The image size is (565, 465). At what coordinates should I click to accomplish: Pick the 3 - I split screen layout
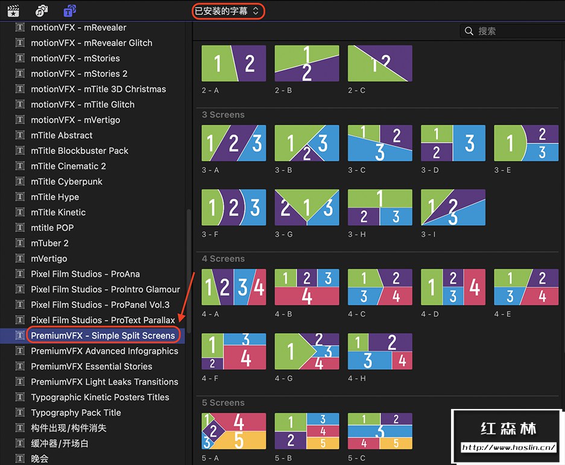point(453,207)
